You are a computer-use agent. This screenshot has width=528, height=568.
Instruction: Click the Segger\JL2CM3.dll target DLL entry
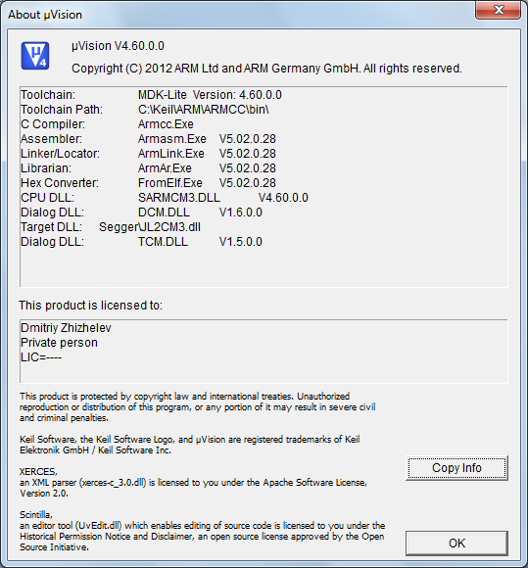[150, 227]
